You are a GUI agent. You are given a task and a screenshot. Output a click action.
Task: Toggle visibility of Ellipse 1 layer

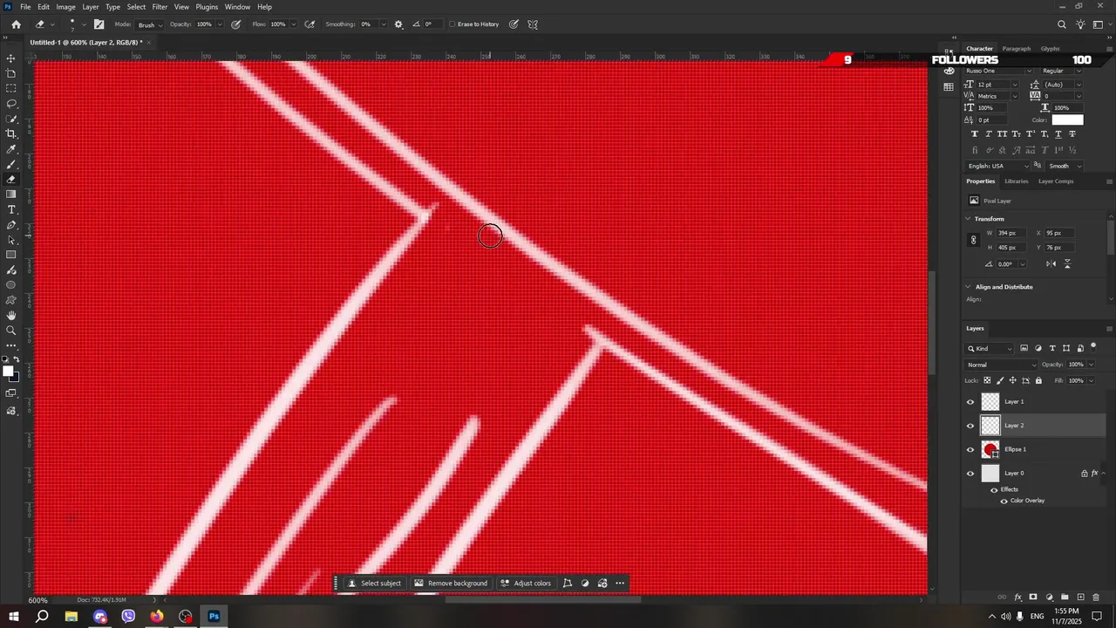coord(970,450)
